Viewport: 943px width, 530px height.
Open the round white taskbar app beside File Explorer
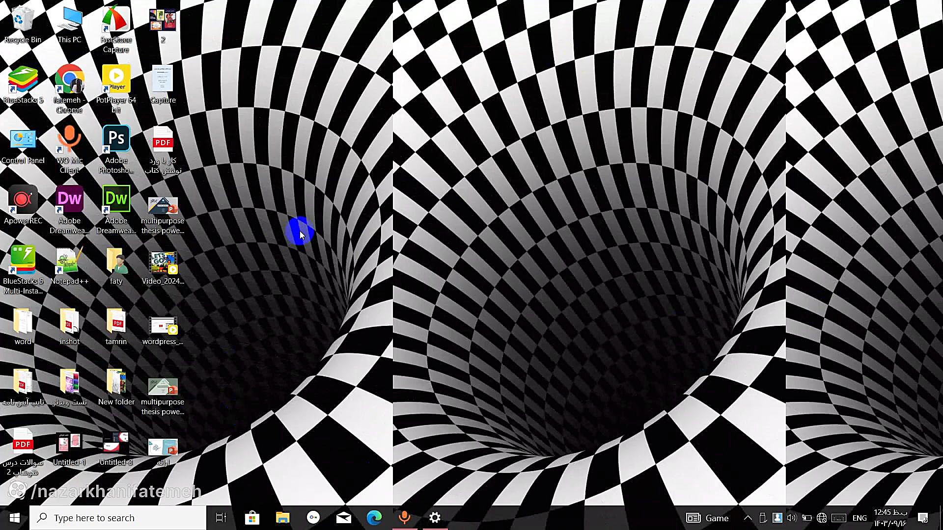pos(313,518)
